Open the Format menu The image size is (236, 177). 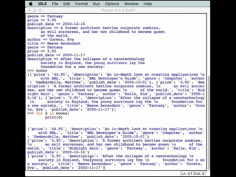coord(81,4)
